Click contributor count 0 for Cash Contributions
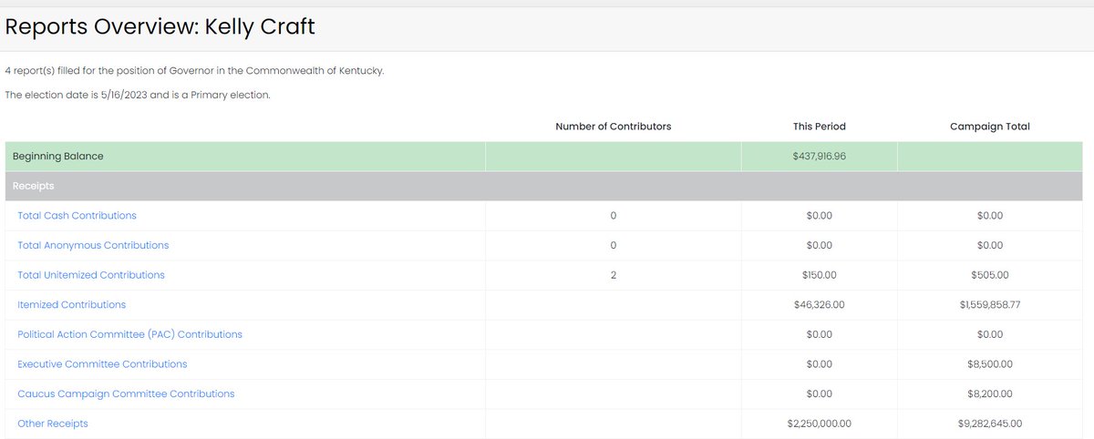The width and height of the screenshot is (1094, 439). click(614, 216)
